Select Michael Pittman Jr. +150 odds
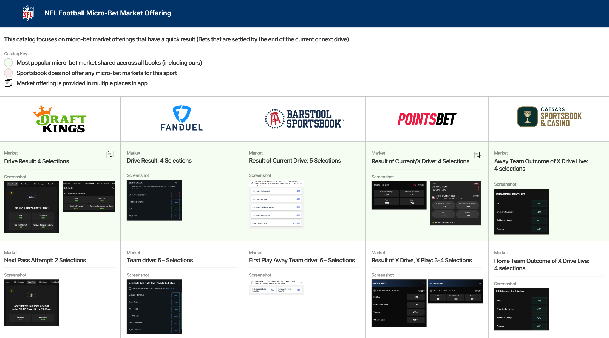609x338 pixels. (x=175, y=295)
